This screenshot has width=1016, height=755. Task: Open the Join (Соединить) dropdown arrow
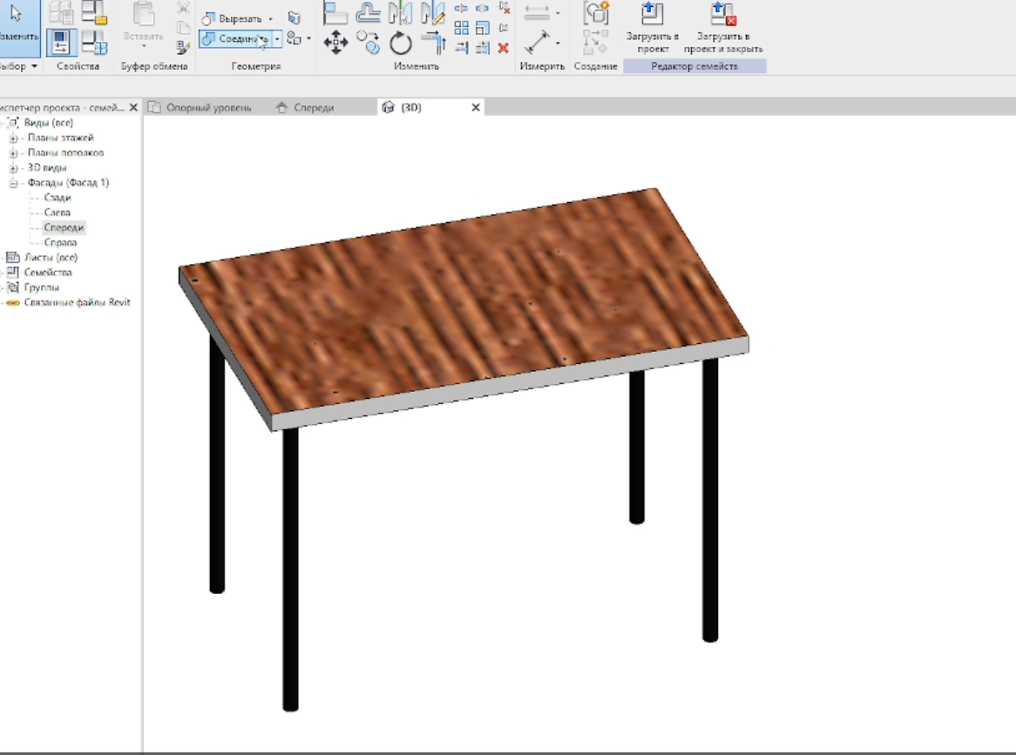(x=277, y=39)
